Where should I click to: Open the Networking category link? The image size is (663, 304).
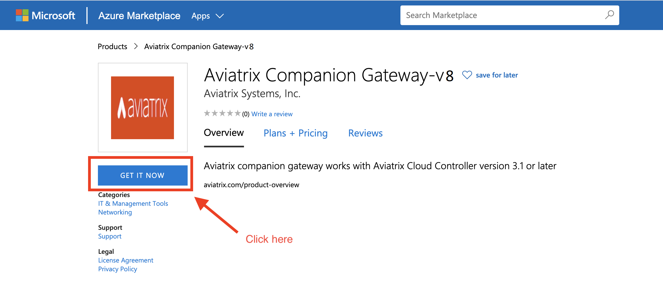pyautogui.click(x=115, y=212)
